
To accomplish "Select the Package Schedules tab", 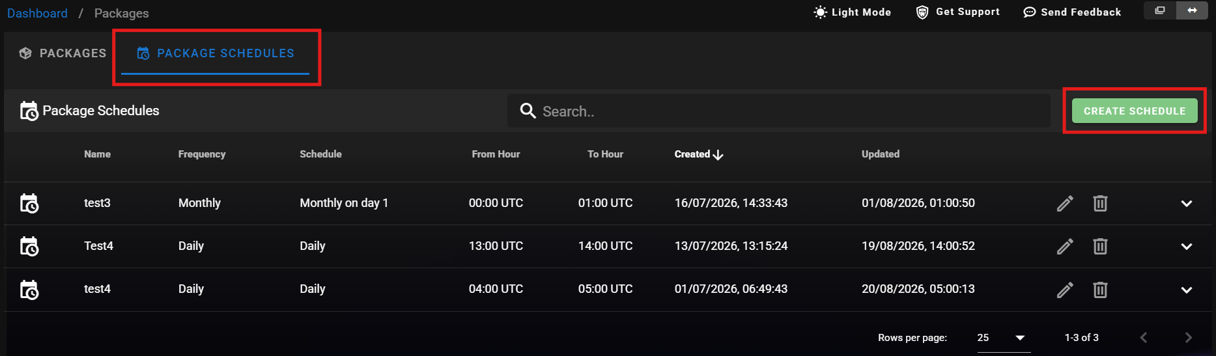I will point(216,53).
